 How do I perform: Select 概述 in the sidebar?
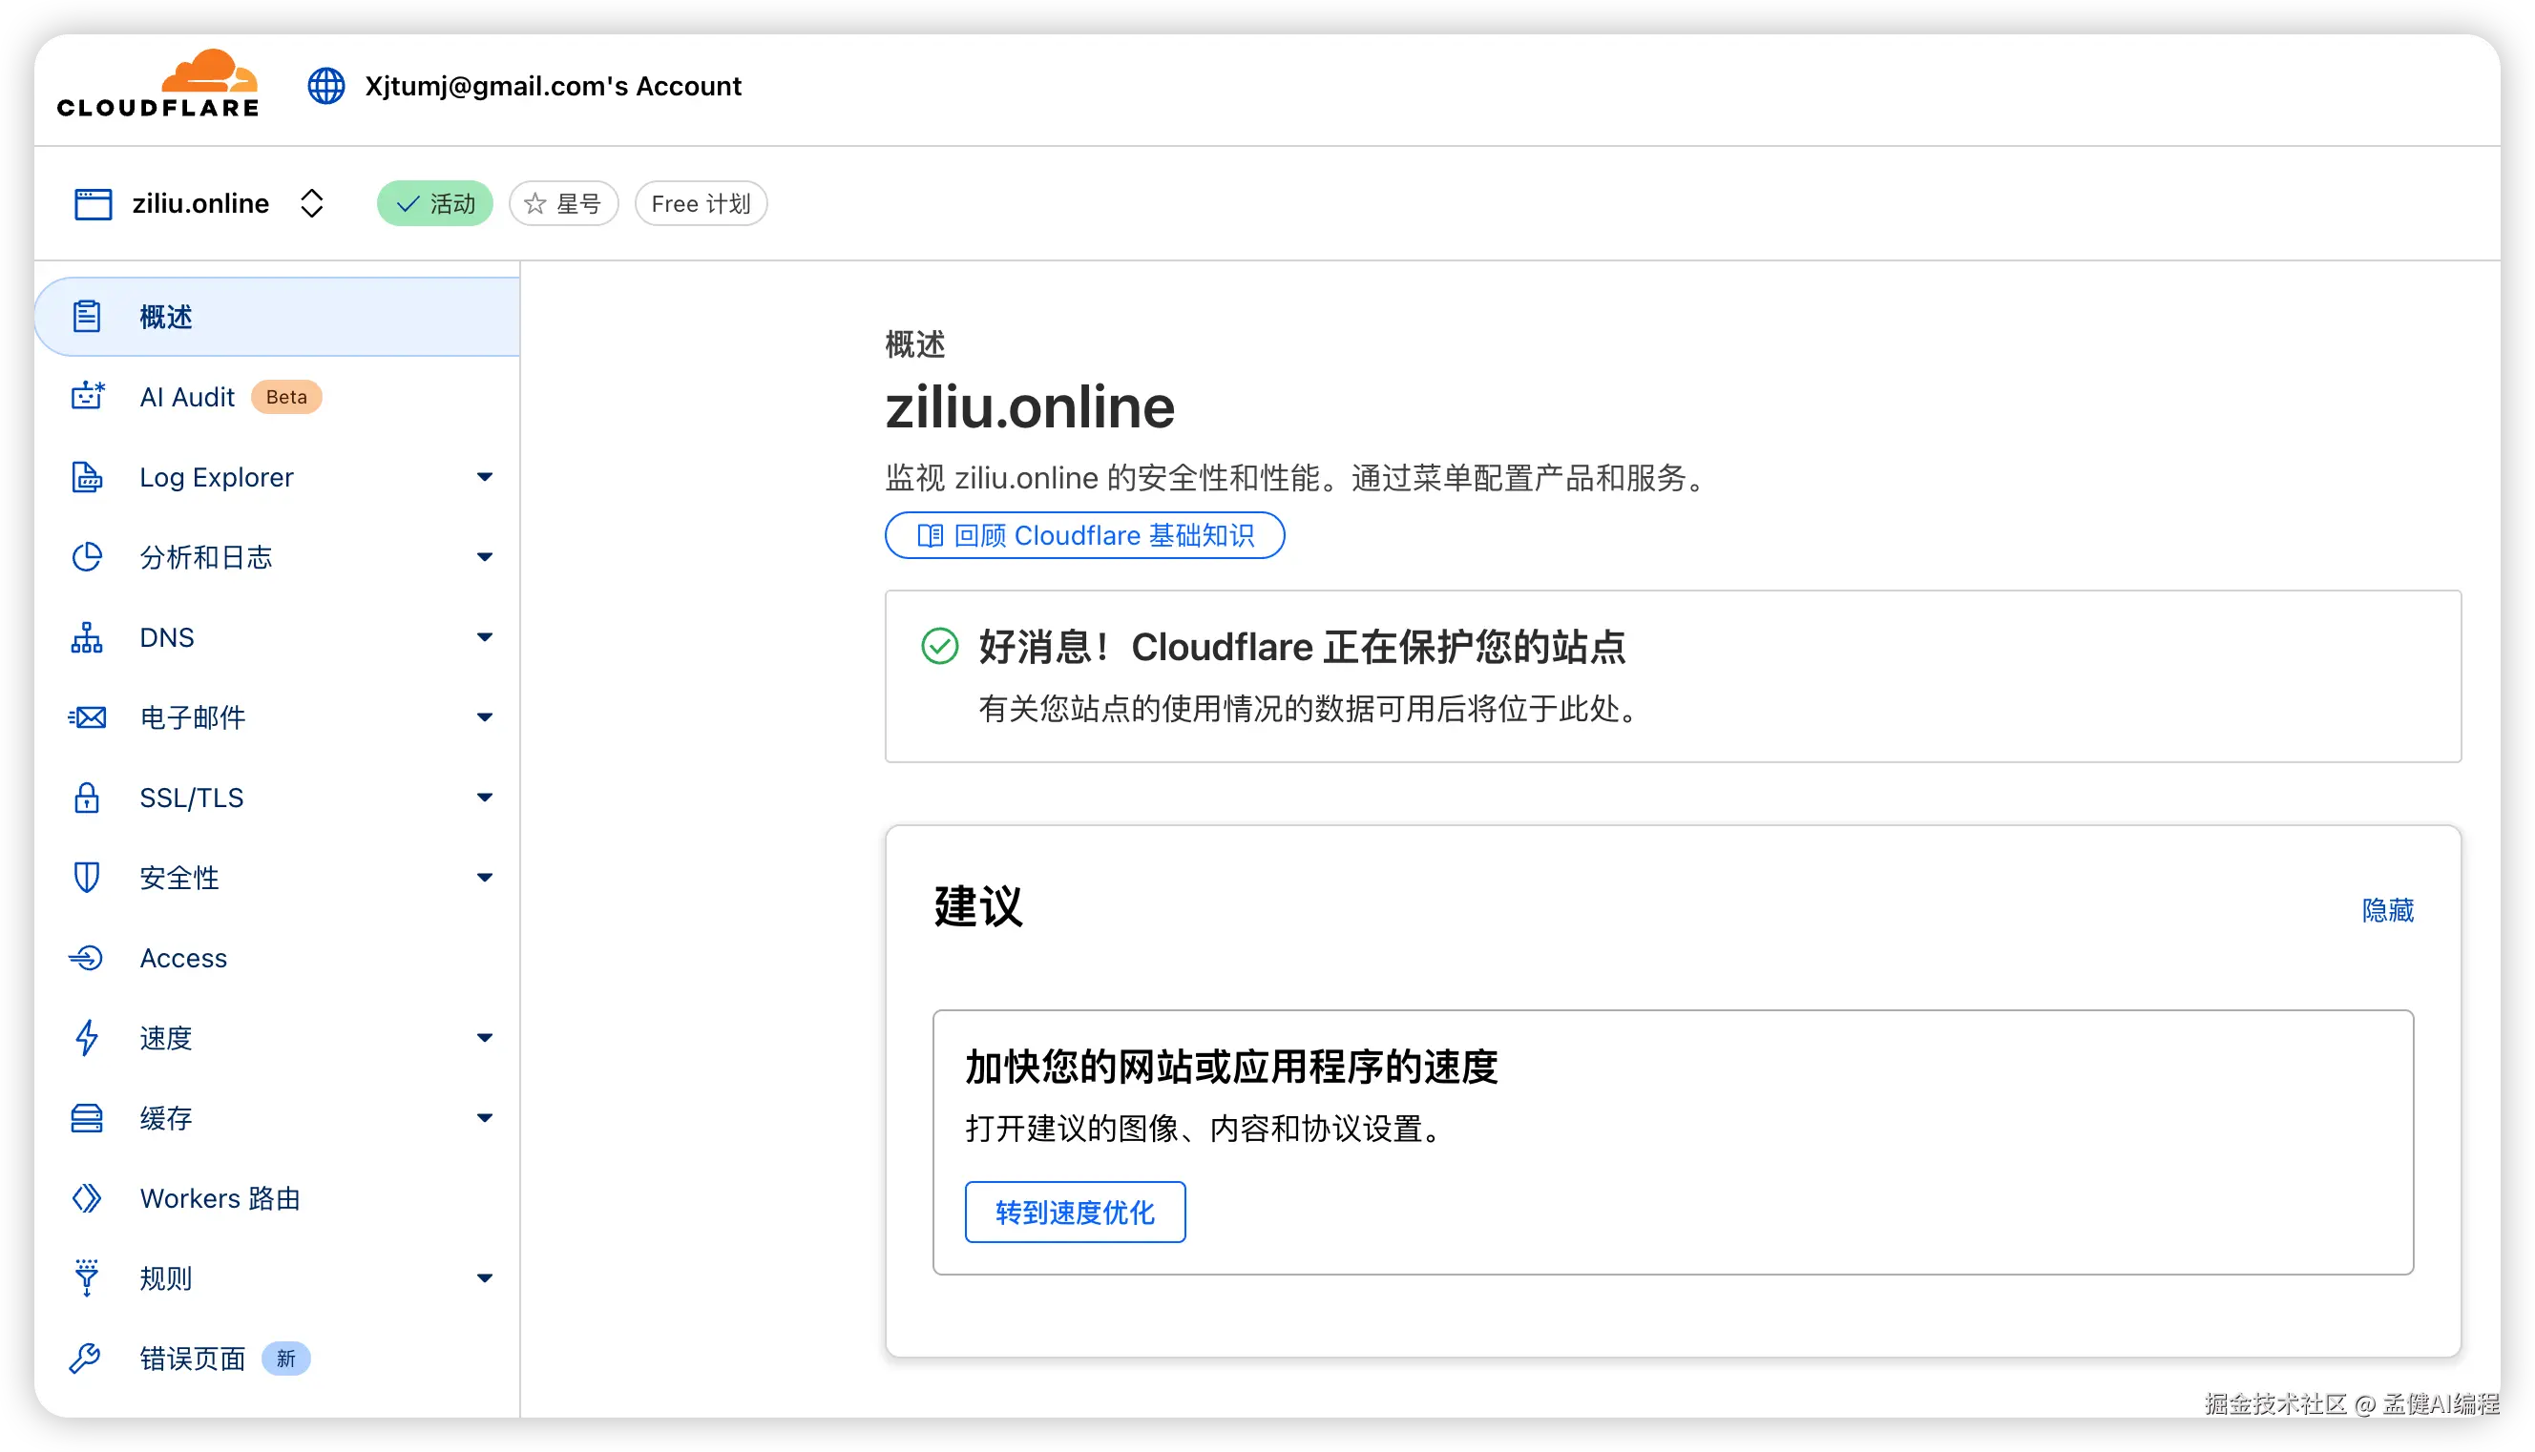[167, 317]
